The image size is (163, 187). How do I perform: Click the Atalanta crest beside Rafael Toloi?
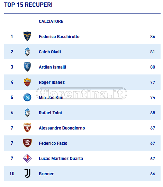pyautogui.click(x=27, y=113)
